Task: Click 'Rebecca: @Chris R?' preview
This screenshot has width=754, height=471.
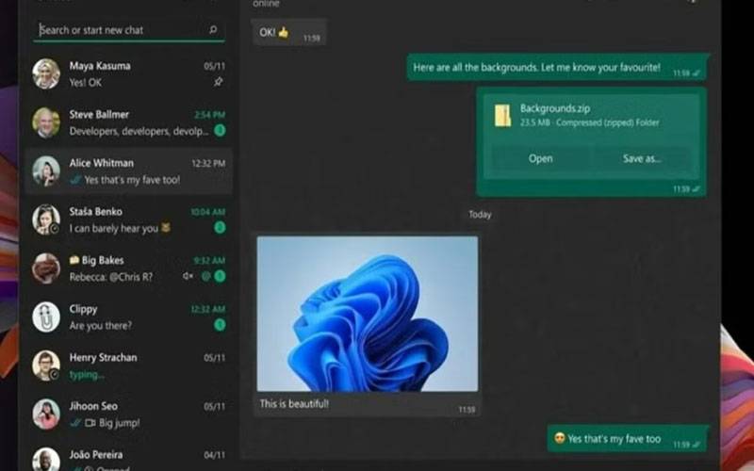Action: 110,277
